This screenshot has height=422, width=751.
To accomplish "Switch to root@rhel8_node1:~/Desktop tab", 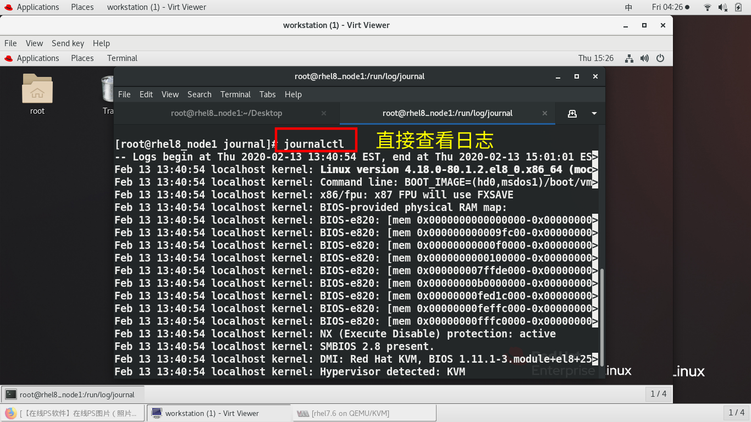I will [x=227, y=113].
